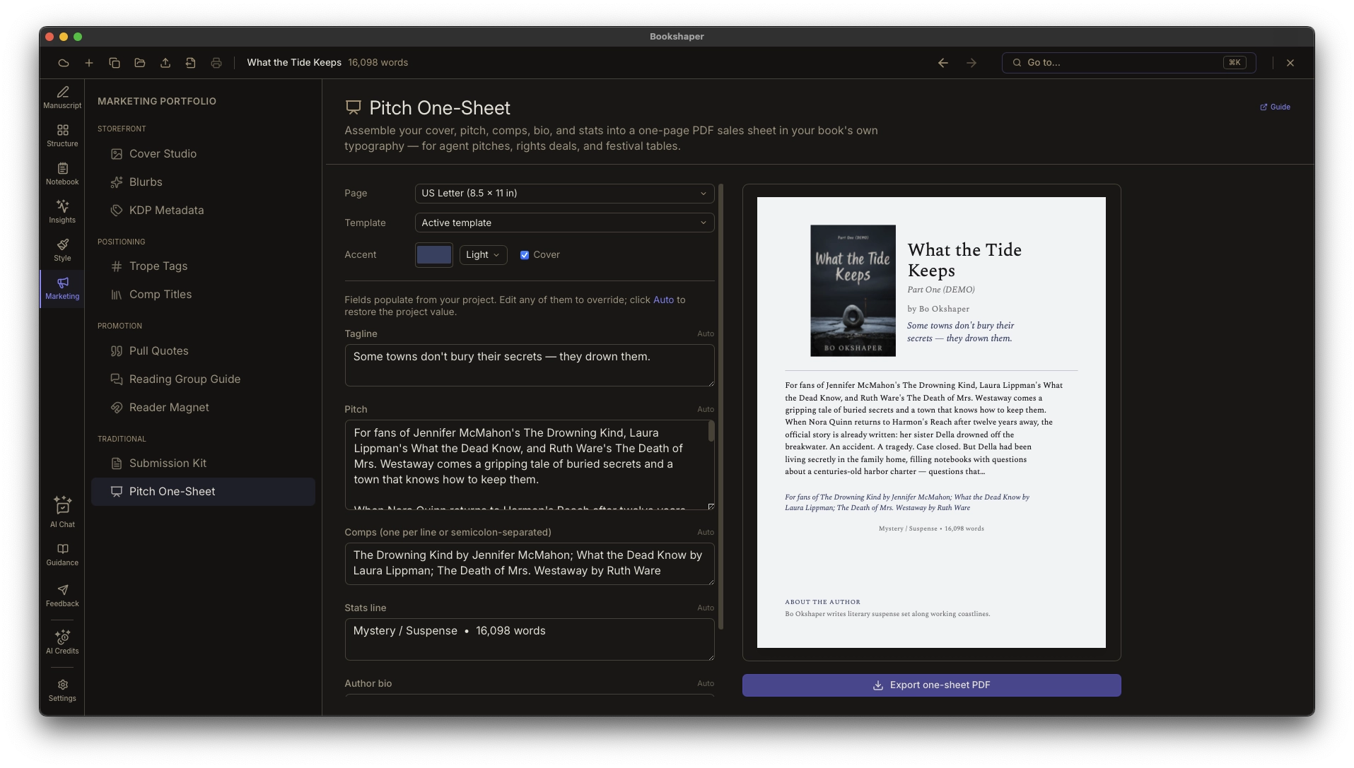Image resolution: width=1354 pixels, height=768 pixels.
Task: Click the Pitch textarea scrollbar
Action: tap(711, 432)
